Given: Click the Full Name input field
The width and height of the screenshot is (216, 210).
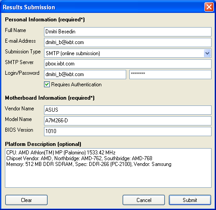Looking at the screenshot, I should (x=128, y=32).
